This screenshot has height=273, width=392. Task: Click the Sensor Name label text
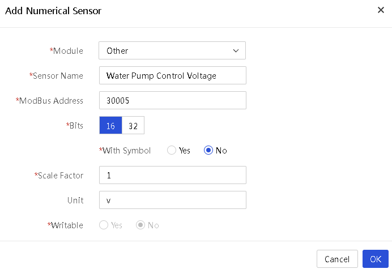56,75
